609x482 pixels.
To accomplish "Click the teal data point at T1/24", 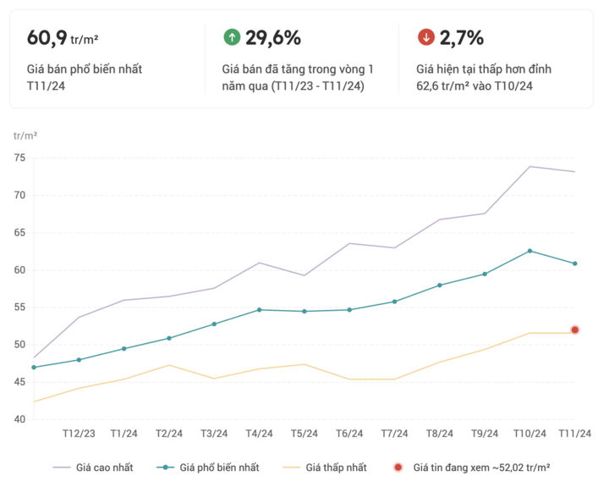I will 124,349.
